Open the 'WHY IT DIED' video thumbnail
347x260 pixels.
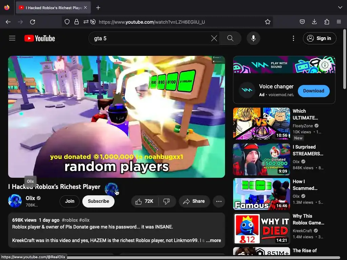click(261, 229)
